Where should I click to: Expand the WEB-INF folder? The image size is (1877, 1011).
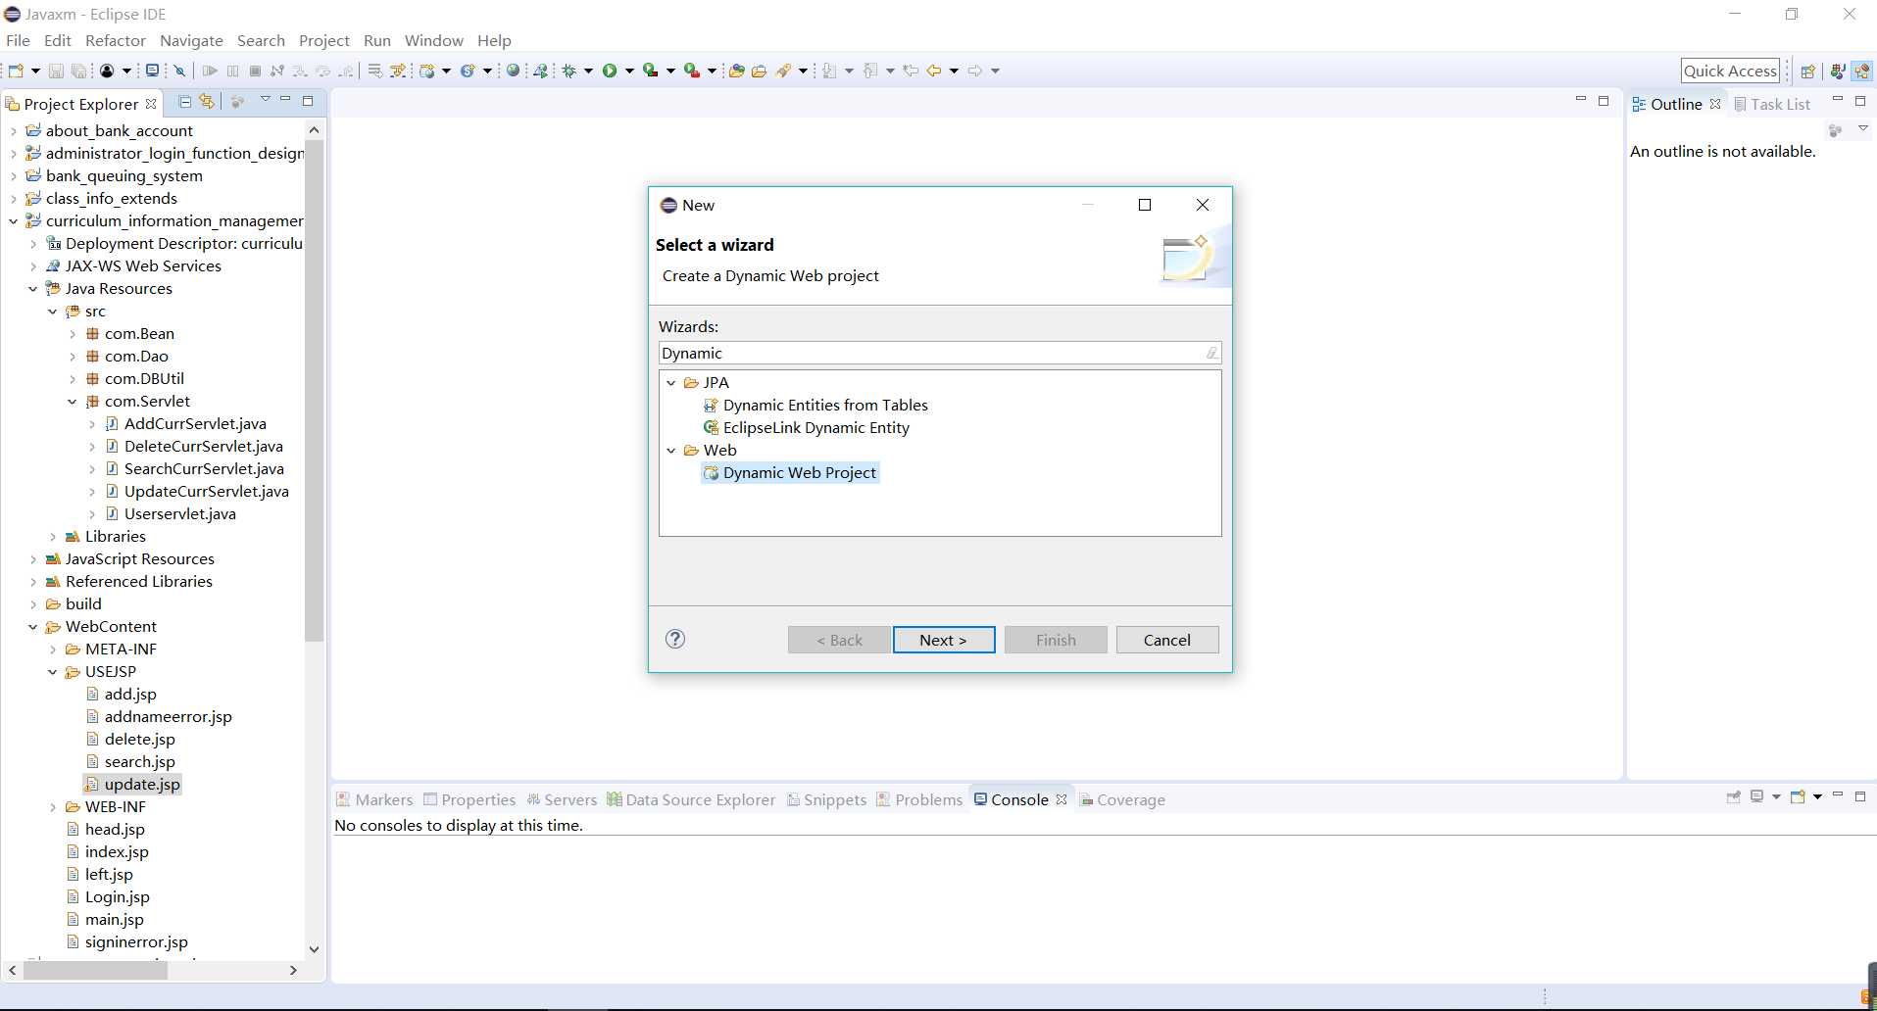pyautogui.click(x=53, y=807)
